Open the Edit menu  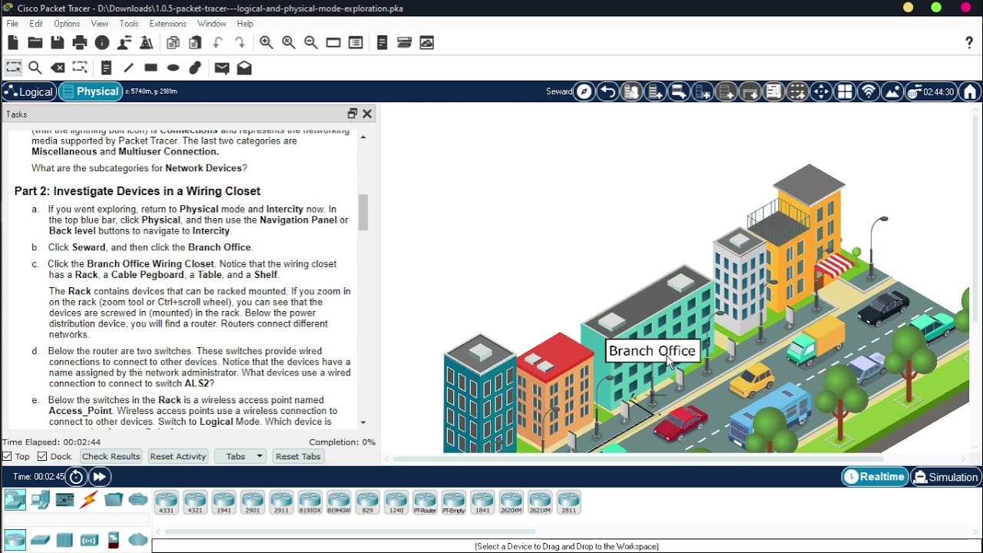[36, 24]
